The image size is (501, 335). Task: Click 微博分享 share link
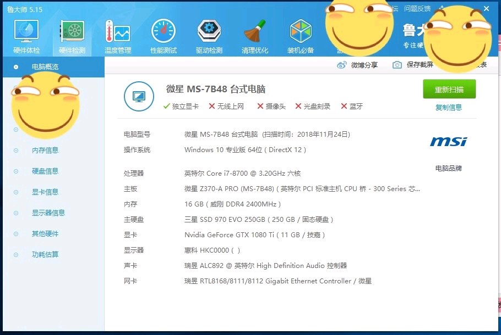pyautogui.click(x=364, y=65)
